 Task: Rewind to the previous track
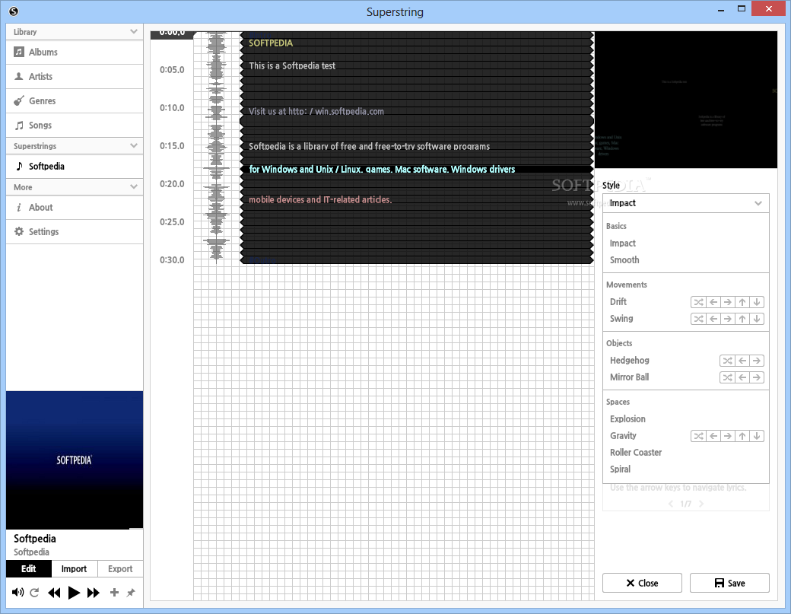point(54,592)
